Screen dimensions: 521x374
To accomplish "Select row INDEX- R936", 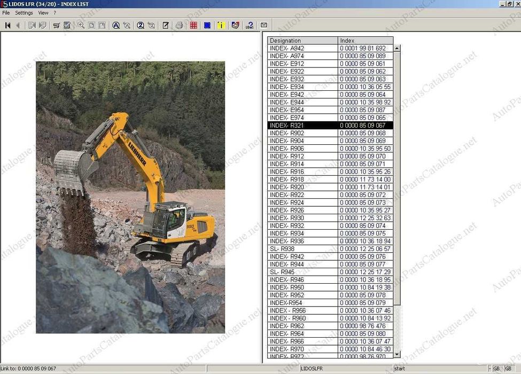I will (330, 241).
